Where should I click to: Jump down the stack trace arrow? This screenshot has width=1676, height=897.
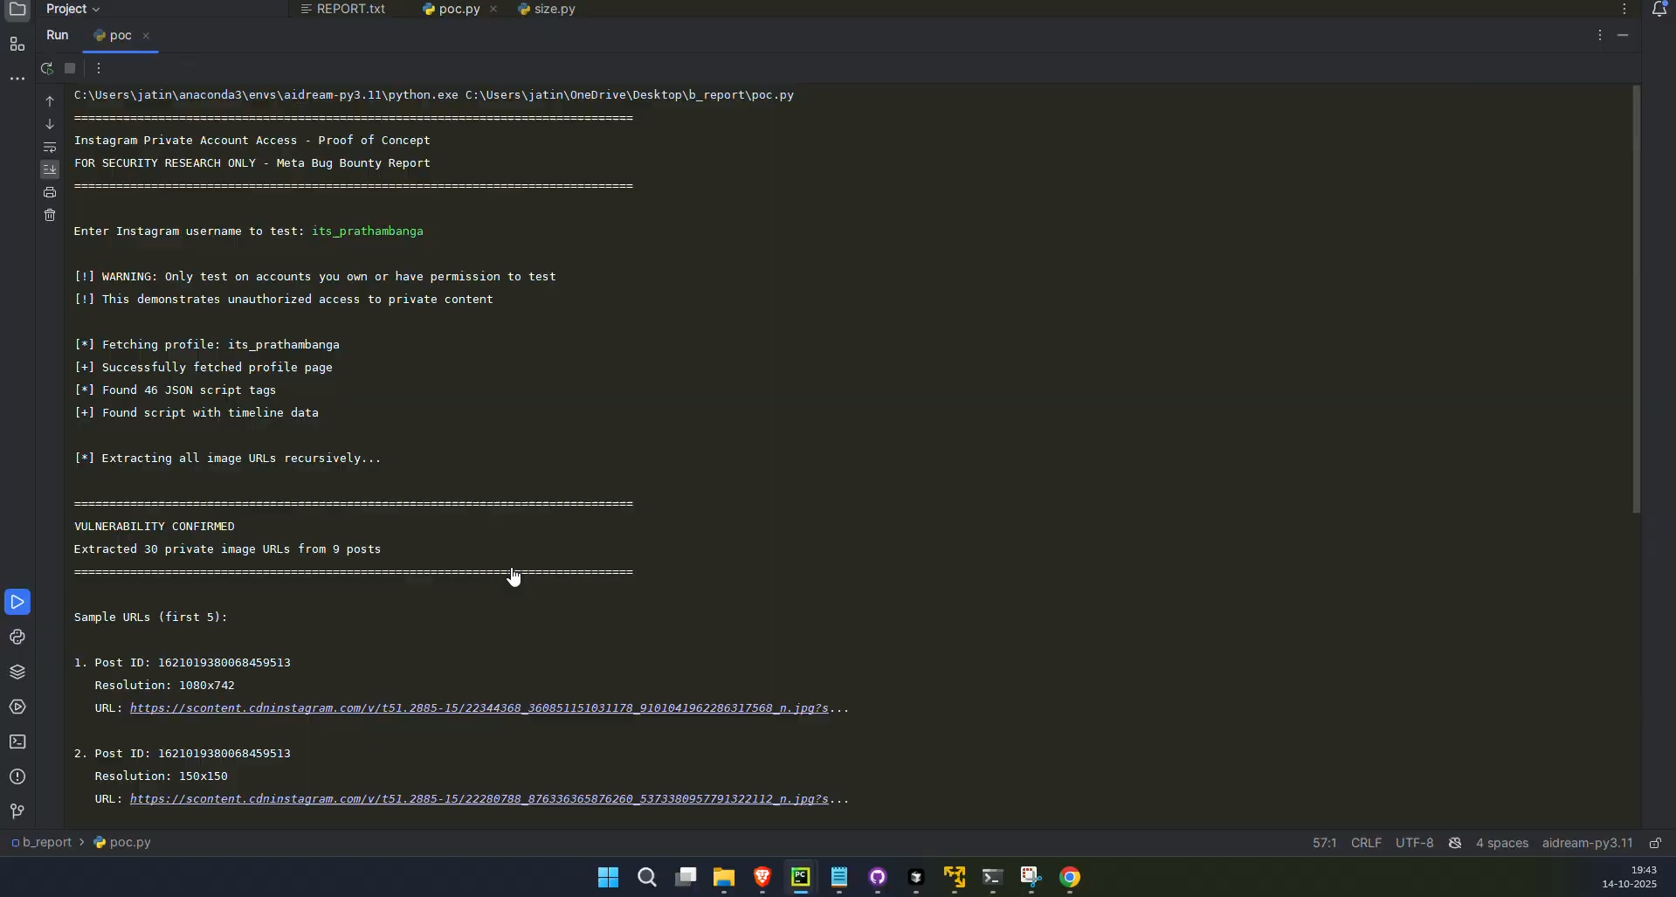50,124
